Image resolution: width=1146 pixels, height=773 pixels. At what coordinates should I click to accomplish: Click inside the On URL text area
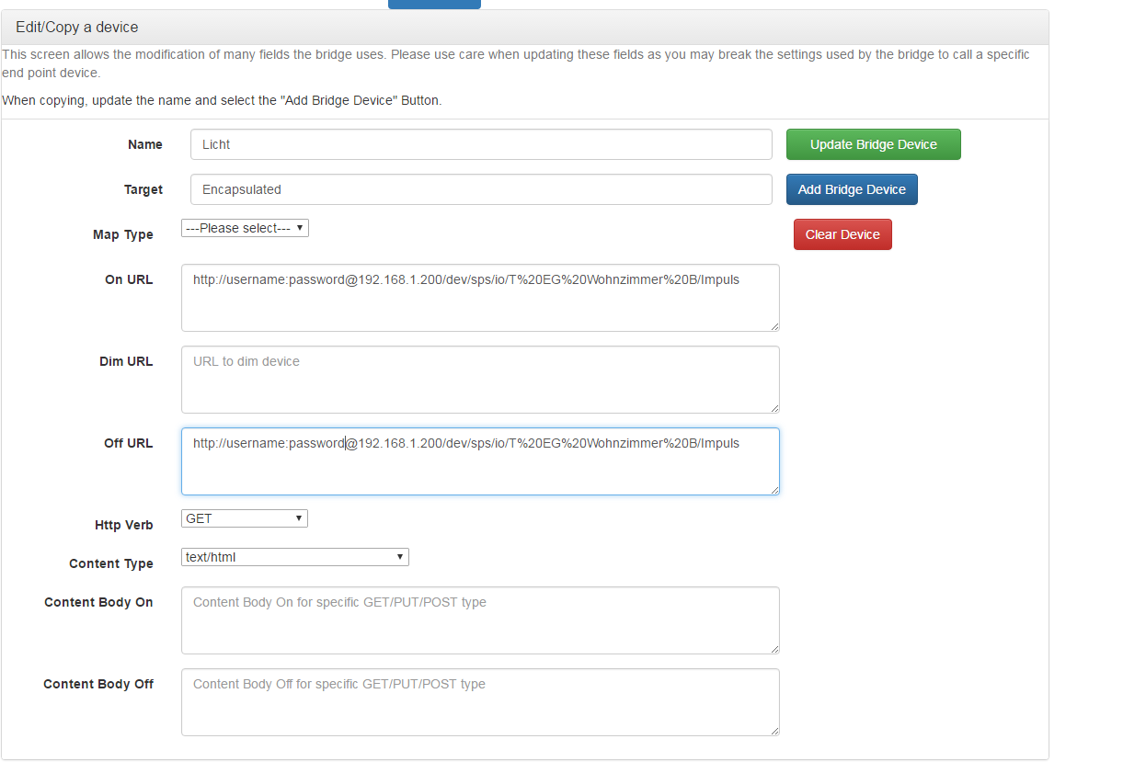point(480,298)
